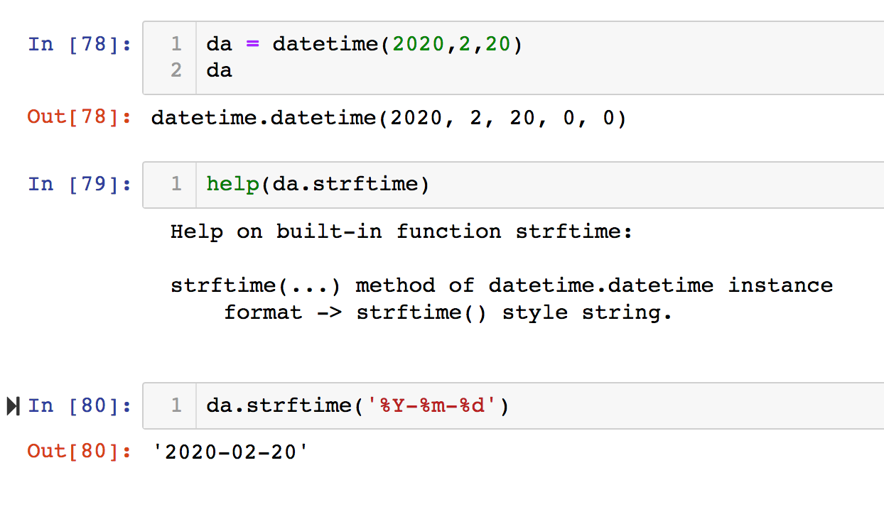Click the output datetime.datetime(2020, 2, 20, 0, 0)
Screen dimensions: 884x507
coord(389,118)
